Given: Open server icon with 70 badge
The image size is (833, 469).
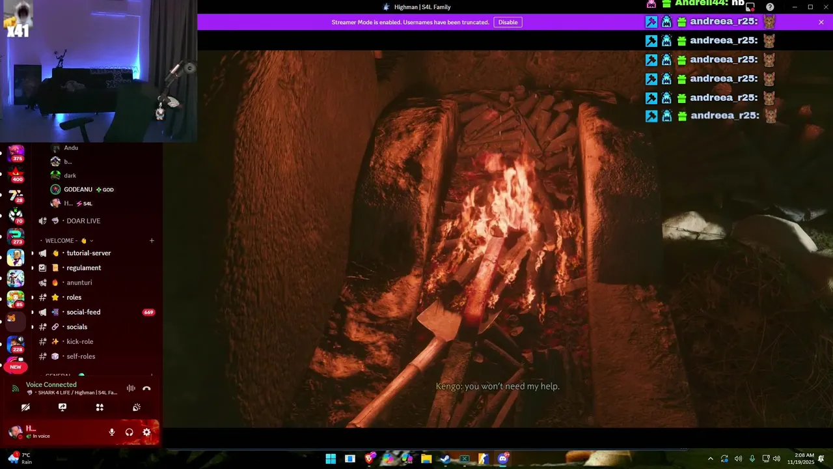Looking at the screenshot, I should [16, 216].
